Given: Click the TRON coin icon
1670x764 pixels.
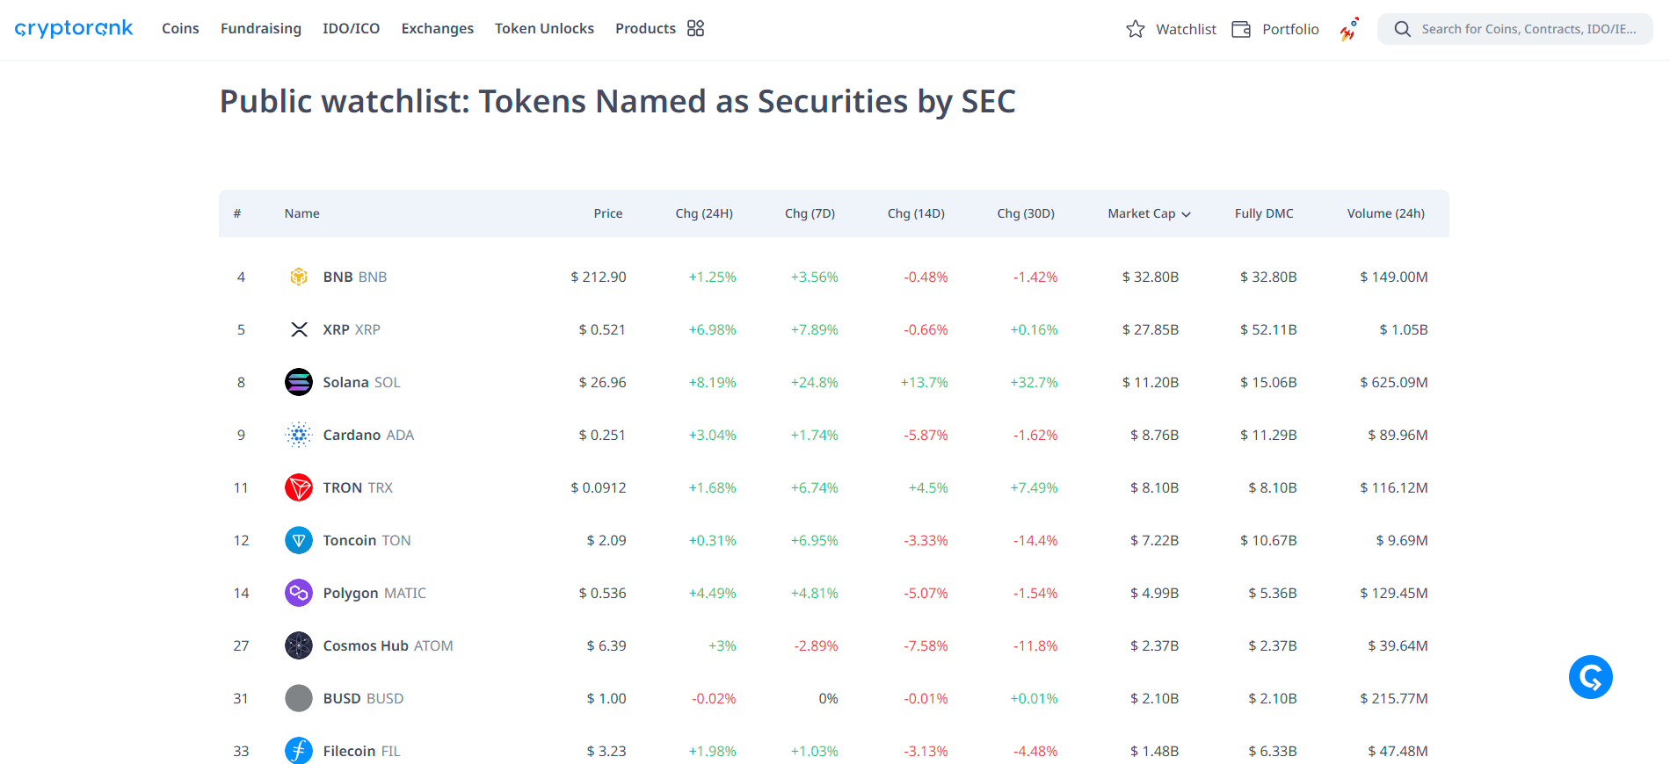Looking at the screenshot, I should [x=299, y=487].
